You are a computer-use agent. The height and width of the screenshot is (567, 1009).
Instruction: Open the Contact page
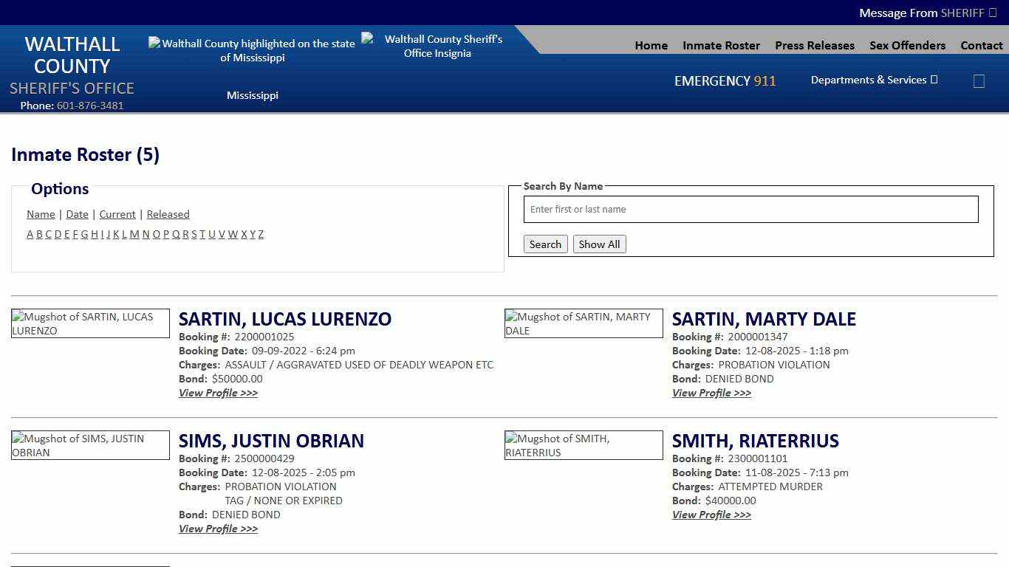point(982,45)
